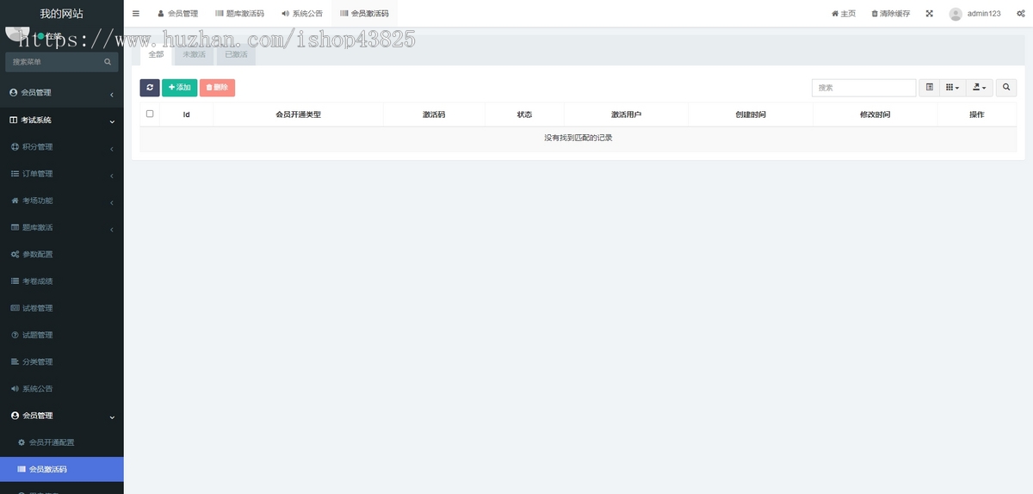Screen dimensions: 1033x494
Task: Open the 题库激活码 page tab
Action: click(x=239, y=14)
